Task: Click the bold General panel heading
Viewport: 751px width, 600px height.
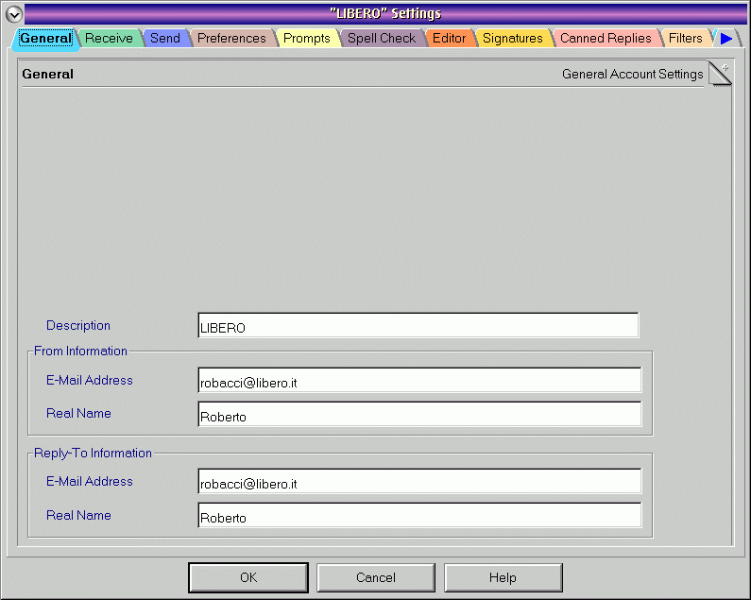Action: tap(47, 74)
